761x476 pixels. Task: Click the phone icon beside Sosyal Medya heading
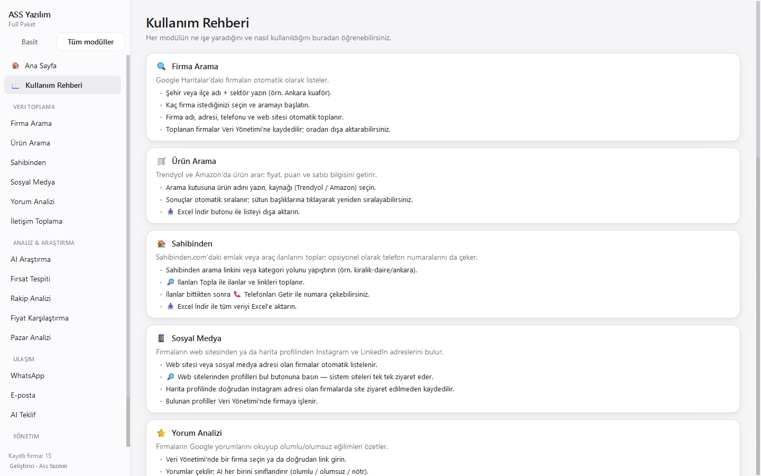point(161,338)
